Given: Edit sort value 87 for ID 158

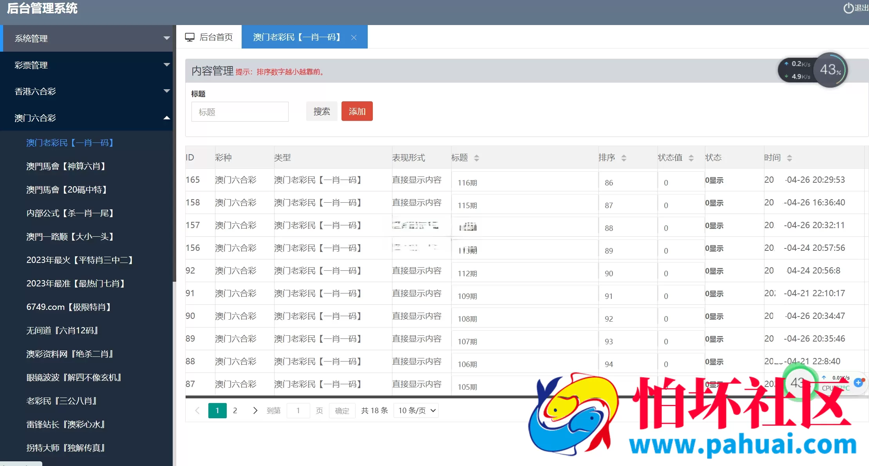Looking at the screenshot, I should coord(628,205).
